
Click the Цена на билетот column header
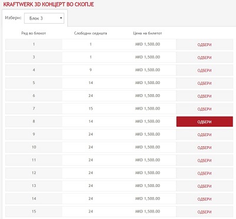pyautogui.click(x=147, y=33)
